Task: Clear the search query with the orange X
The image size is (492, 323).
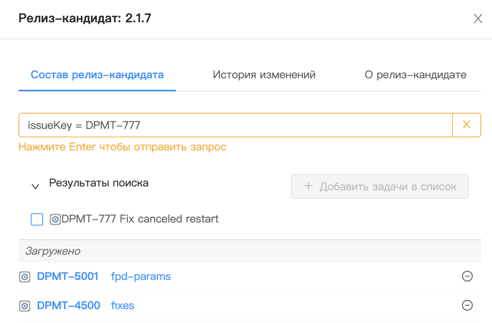Action: (466, 125)
